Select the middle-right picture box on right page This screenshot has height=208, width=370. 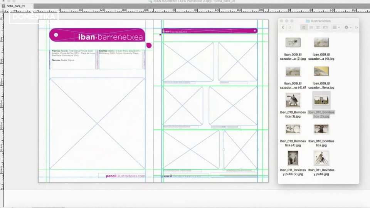[233, 106]
